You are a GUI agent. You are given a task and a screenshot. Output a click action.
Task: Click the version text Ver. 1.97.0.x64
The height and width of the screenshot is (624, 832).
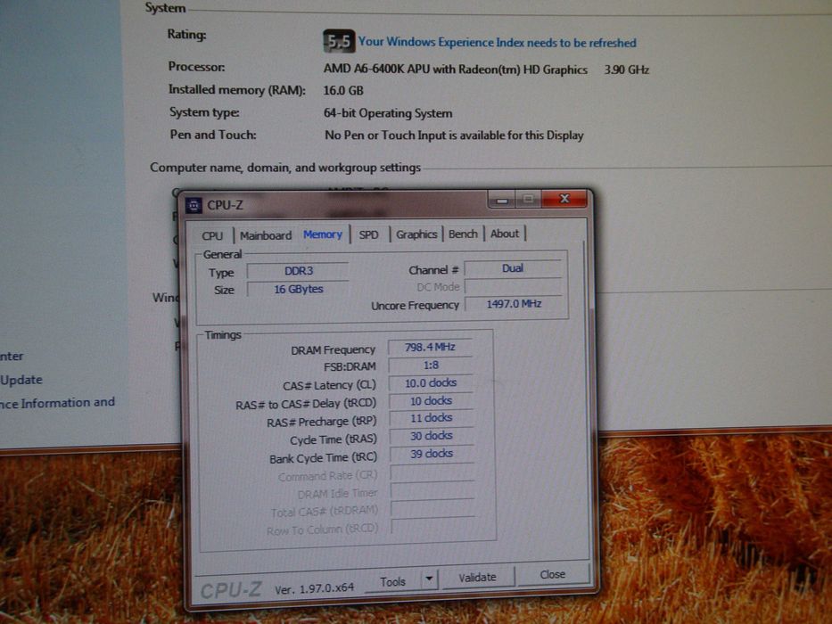coord(314,589)
